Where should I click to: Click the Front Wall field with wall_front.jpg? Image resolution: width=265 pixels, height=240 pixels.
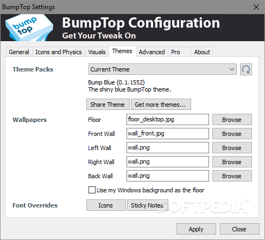168,133
